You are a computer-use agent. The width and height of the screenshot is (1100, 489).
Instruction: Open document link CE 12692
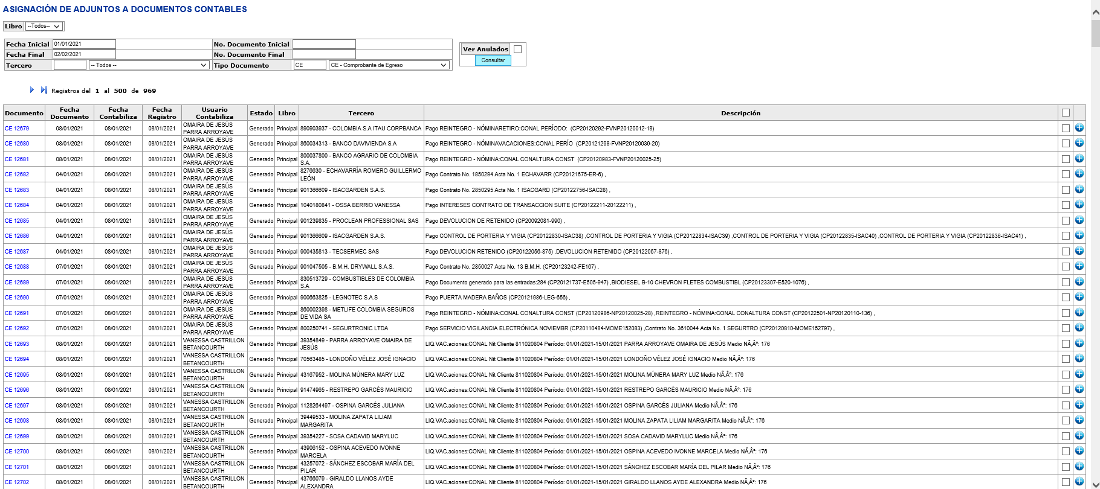tap(17, 328)
